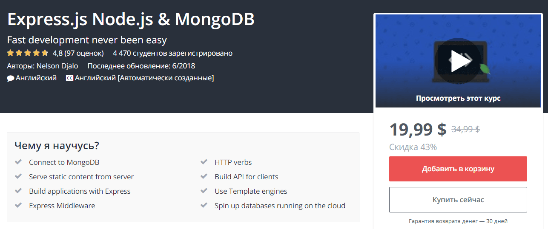Screen dimensions: 548x229
Task: Click the CC closed captions icon
Action: [69, 78]
